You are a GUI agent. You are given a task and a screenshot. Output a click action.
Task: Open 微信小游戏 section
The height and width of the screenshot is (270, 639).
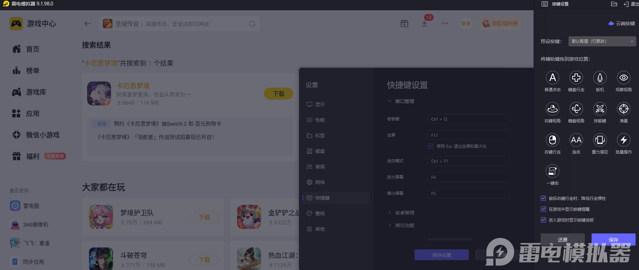36,135
